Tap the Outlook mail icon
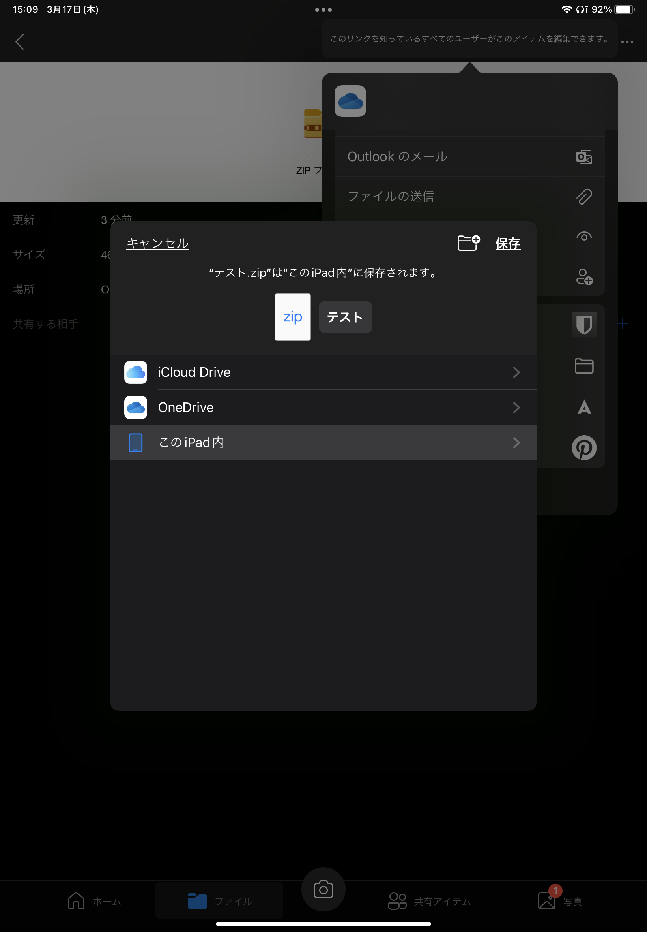 click(584, 157)
